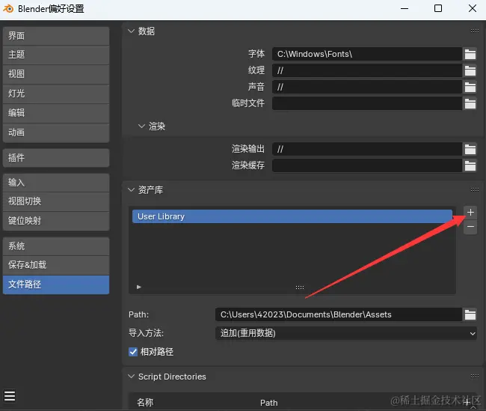Click the empty 临时文件 path field
This screenshot has width=486, height=411.
tap(367, 103)
